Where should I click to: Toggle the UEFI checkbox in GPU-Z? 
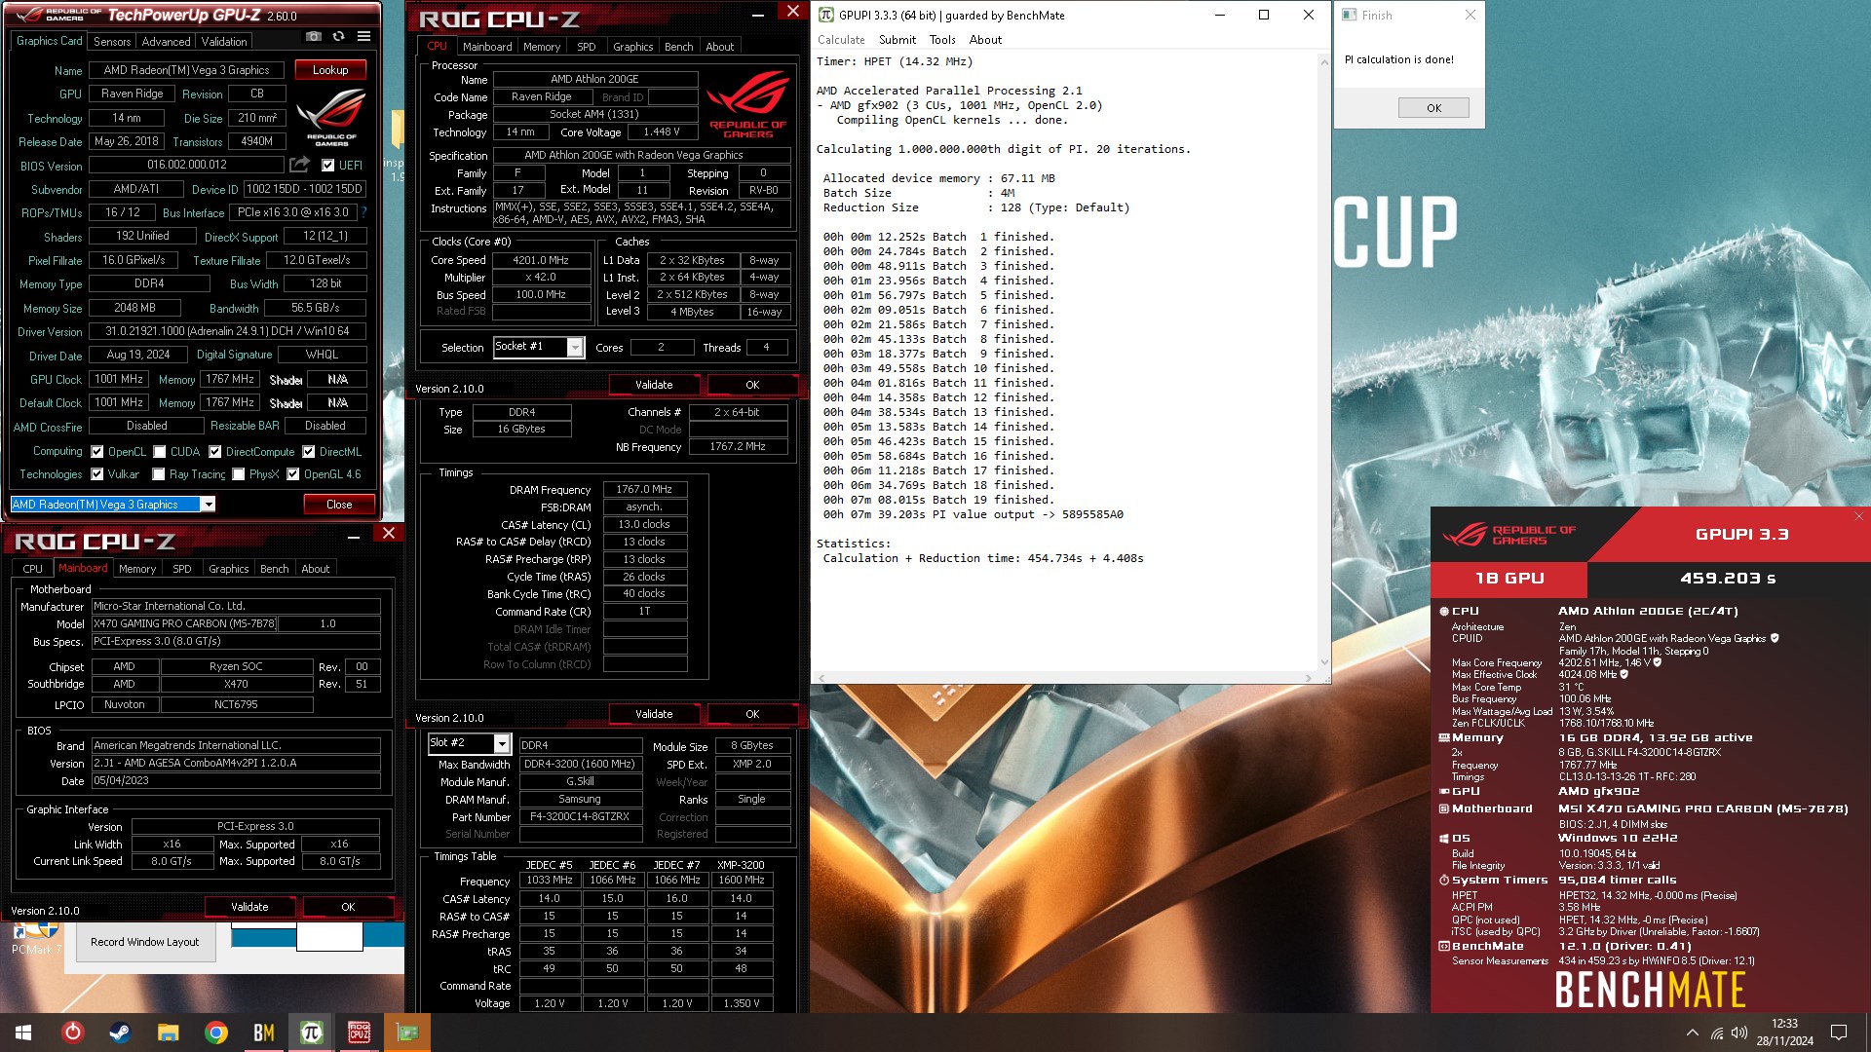pos(327,166)
